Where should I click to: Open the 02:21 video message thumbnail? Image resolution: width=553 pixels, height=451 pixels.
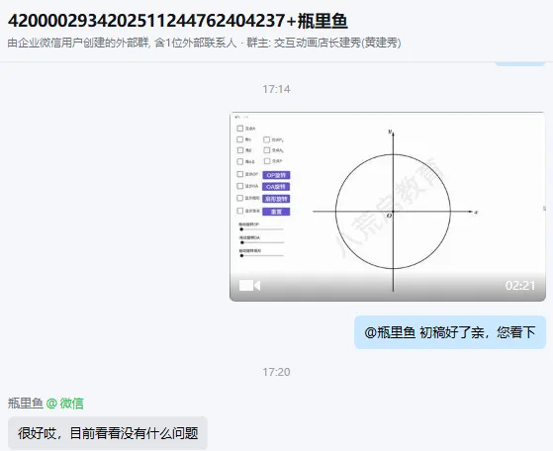coord(388,207)
